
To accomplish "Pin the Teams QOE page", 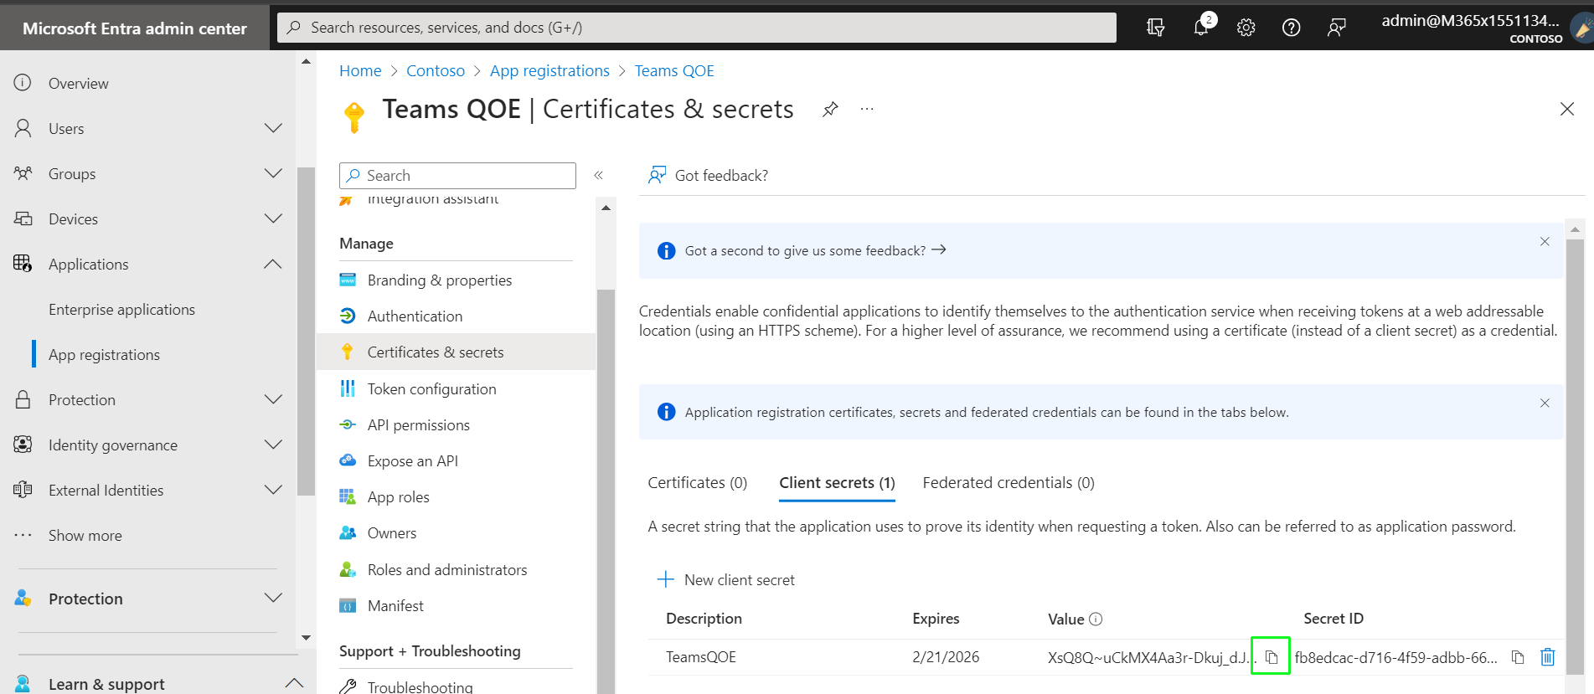I will coord(830,110).
